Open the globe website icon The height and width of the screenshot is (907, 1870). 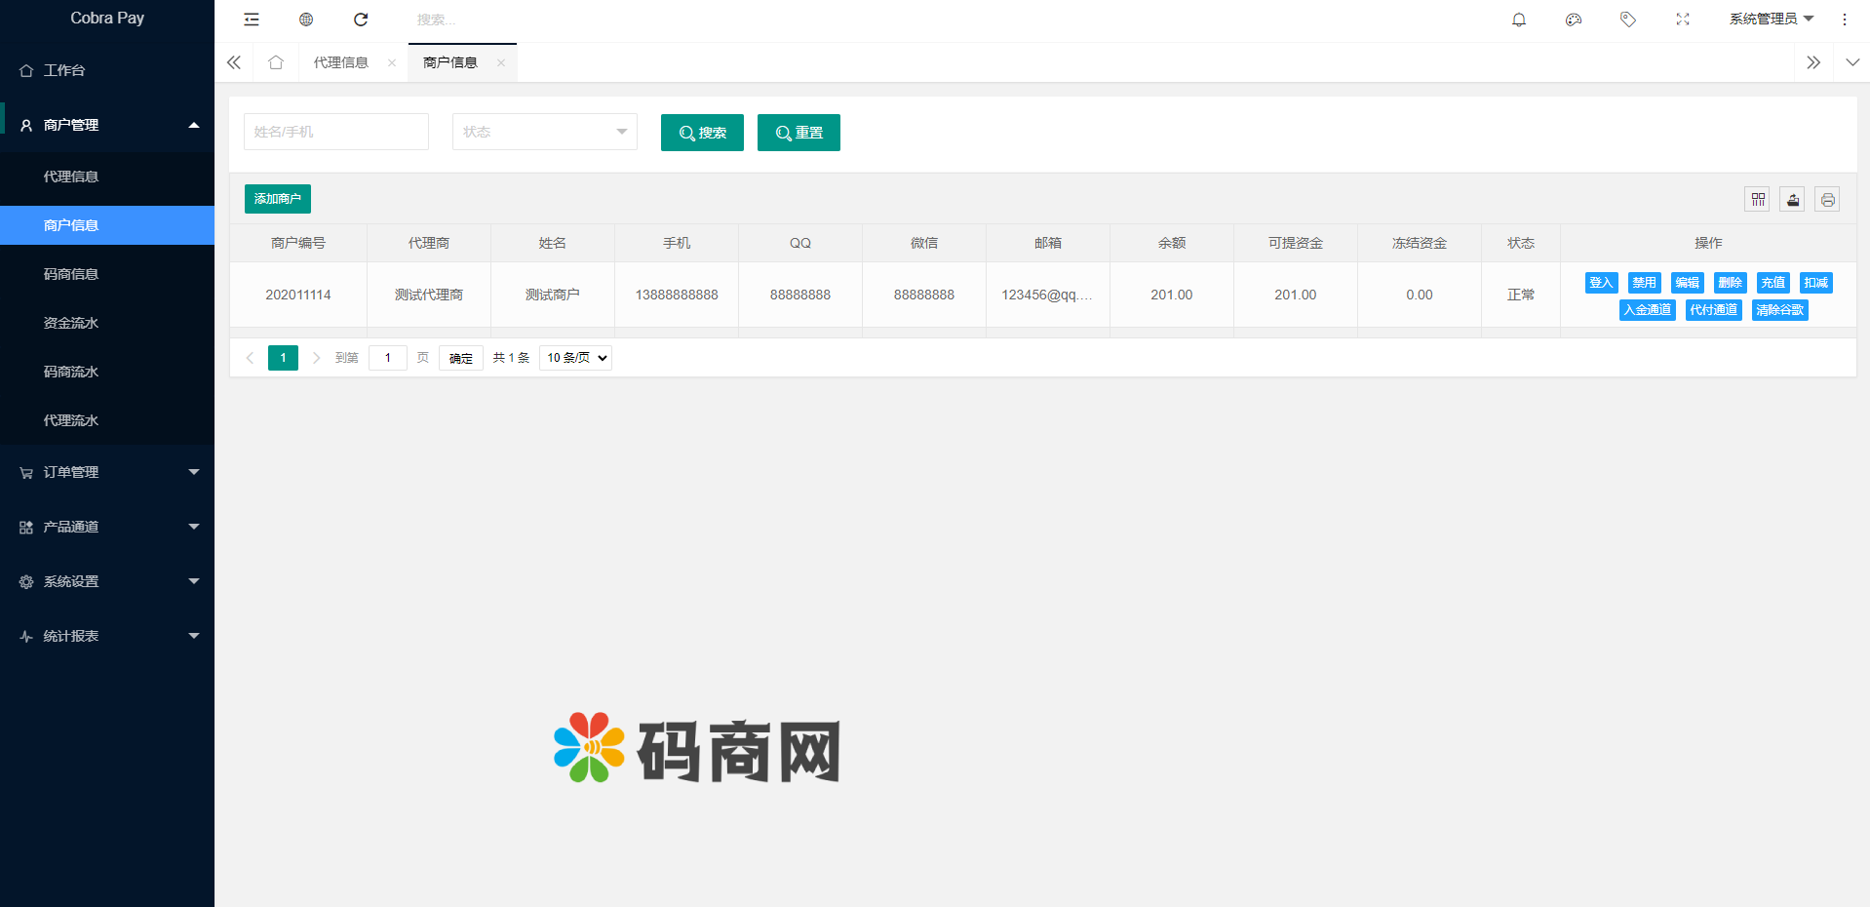point(306,20)
